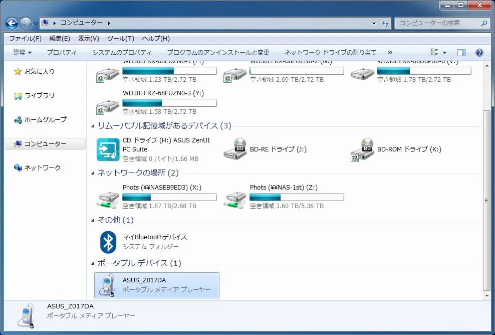
Task: Click the change view icon
Action: [434, 53]
